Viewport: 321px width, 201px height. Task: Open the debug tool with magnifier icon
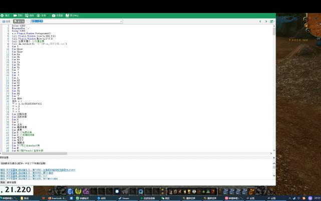(x=27, y=16)
